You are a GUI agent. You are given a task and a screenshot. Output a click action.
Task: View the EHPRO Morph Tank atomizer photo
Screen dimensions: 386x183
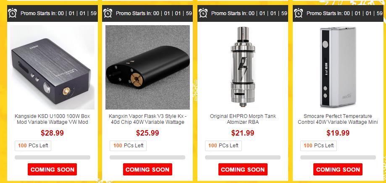point(243,67)
